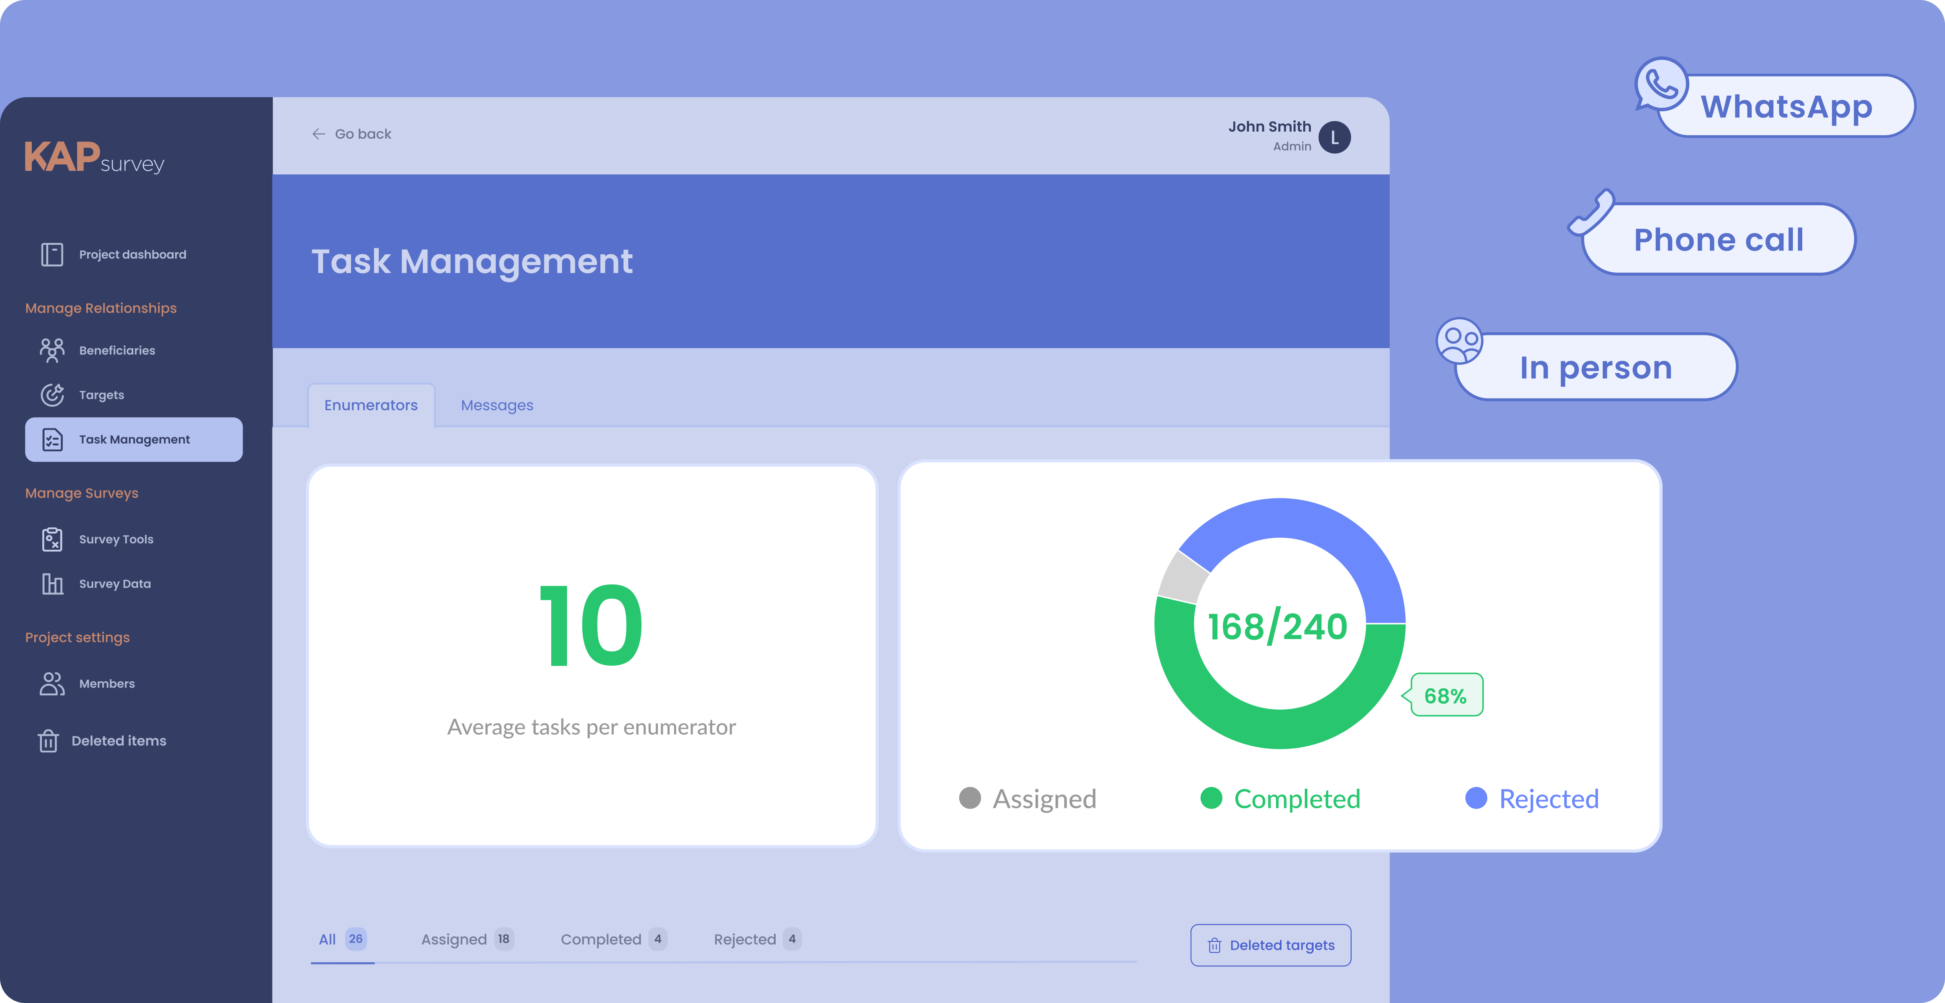Click the 68% tooltip badge
Screen dimensions: 1945x1003
(x=1443, y=695)
